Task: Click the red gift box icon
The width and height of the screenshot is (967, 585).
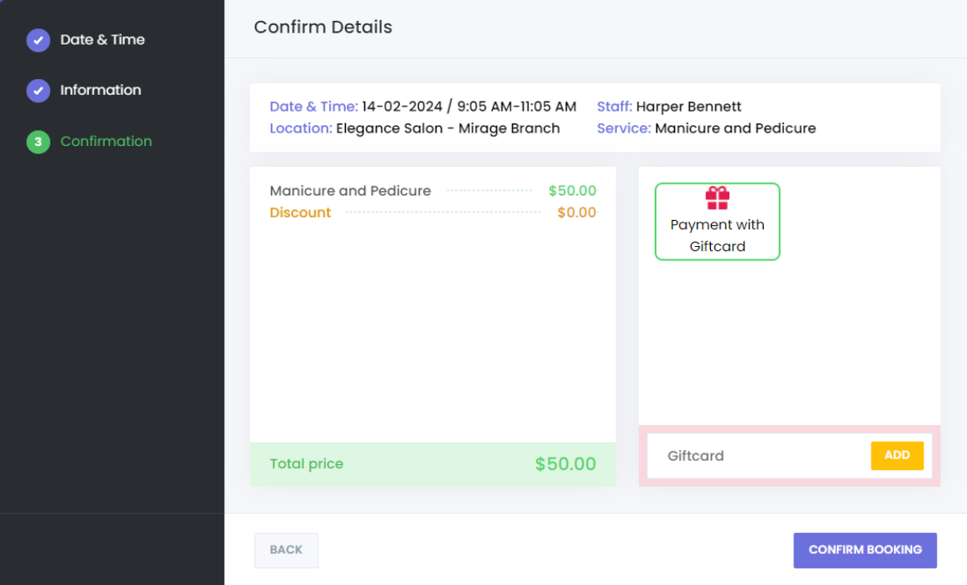Action: click(x=717, y=198)
